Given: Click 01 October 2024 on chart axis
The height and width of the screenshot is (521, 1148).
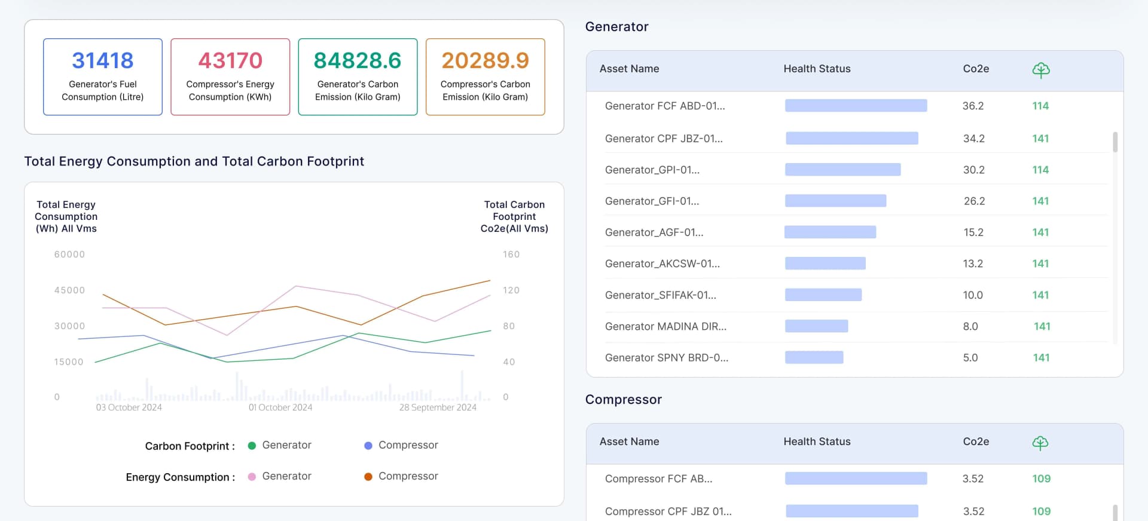Looking at the screenshot, I should 280,407.
